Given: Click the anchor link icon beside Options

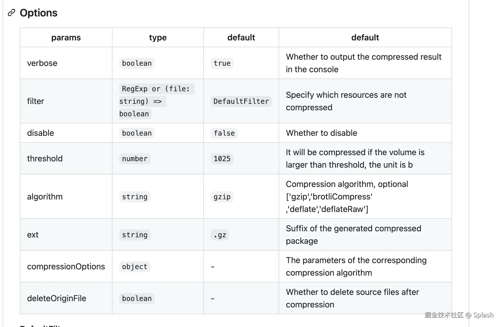Looking at the screenshot, I should pos(11,13).
